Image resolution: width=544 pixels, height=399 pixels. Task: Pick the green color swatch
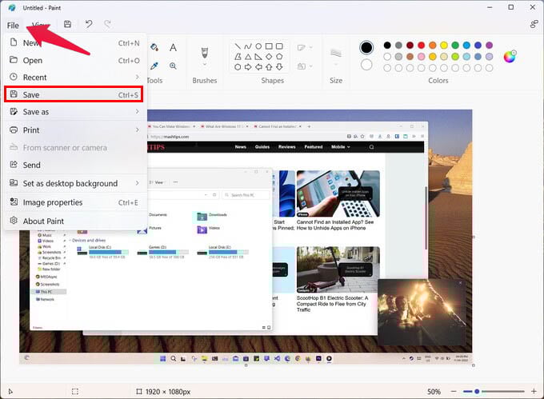click(455, 45)
